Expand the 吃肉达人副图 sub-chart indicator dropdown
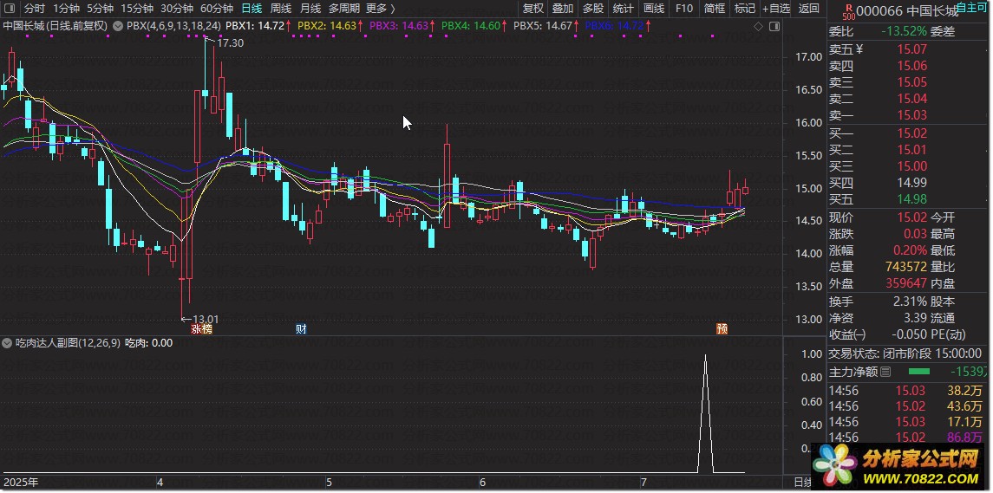Image resolution: width=993 pixels, height=493 pixels. point(7,343)
